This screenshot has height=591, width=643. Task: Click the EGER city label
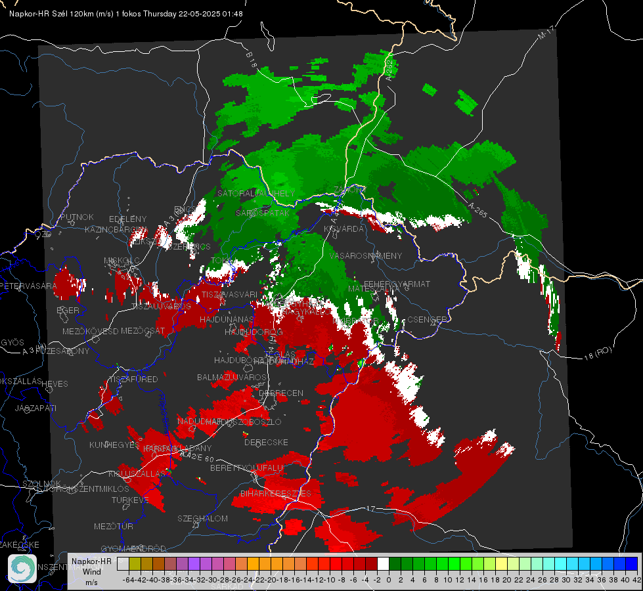click(68, 310)
